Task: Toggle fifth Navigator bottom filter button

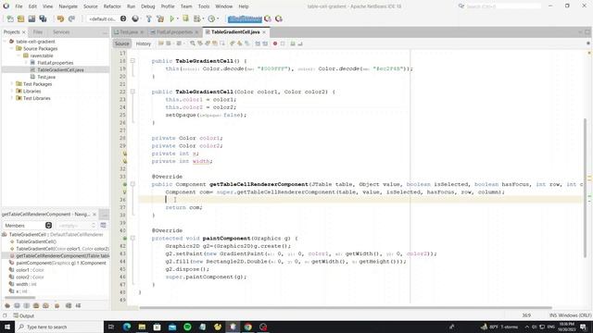Action: (45, 305)
